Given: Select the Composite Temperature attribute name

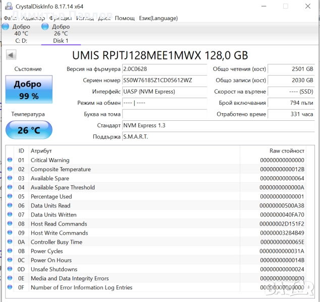Looking at the screenshot, I should point(61,169).
